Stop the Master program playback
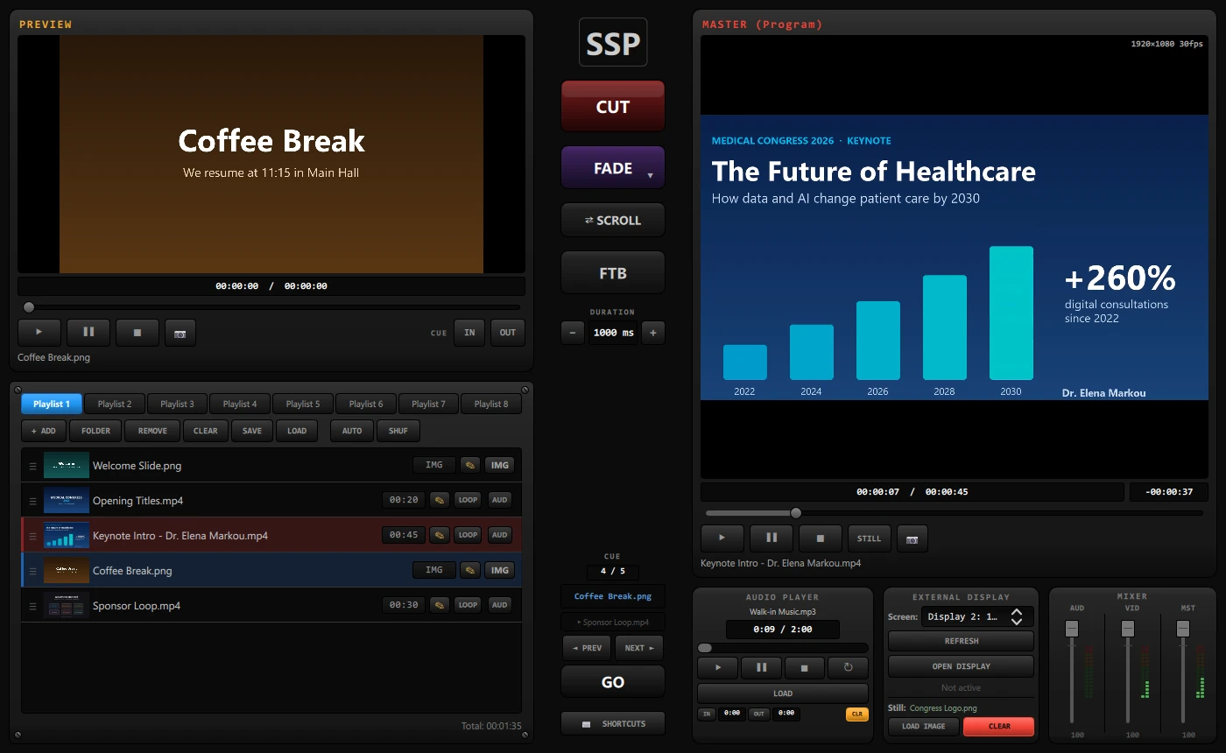This screenshot has width=1226, height=753. click(x=821, y=538)
